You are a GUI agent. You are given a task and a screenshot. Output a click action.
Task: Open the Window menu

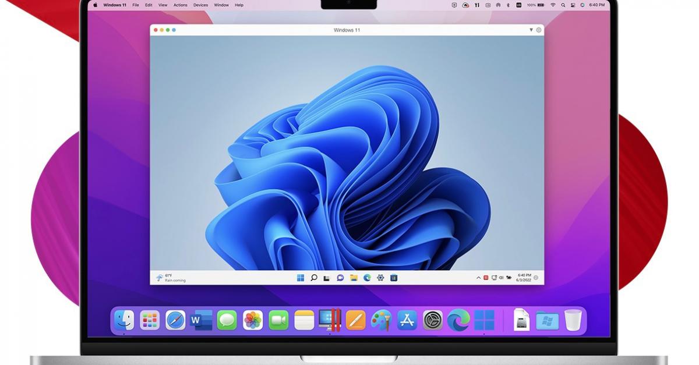click(221, 5)
